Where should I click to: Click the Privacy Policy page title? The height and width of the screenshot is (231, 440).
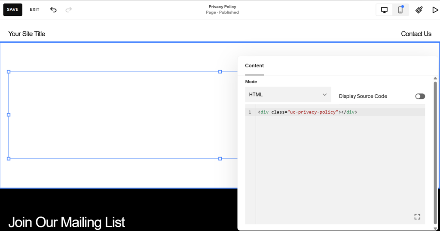coord(222,7)
